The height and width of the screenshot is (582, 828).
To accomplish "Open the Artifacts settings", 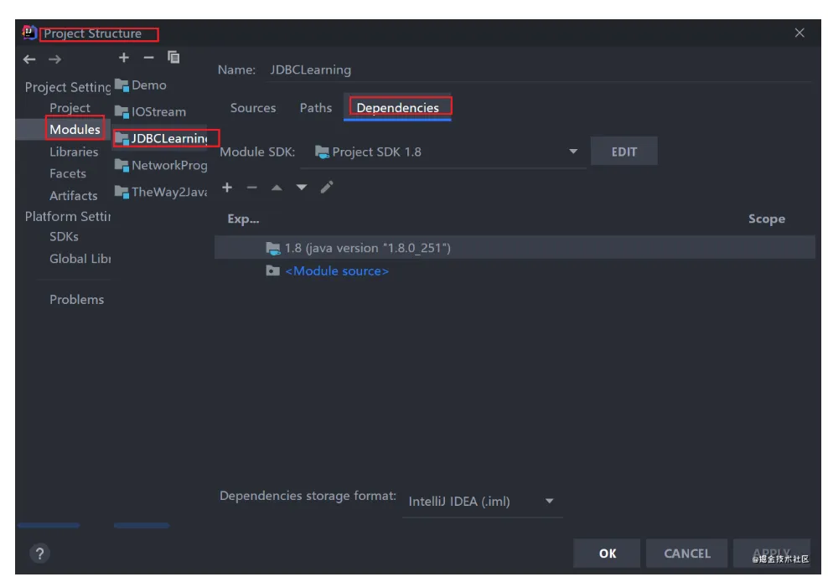I will (74, 196).
